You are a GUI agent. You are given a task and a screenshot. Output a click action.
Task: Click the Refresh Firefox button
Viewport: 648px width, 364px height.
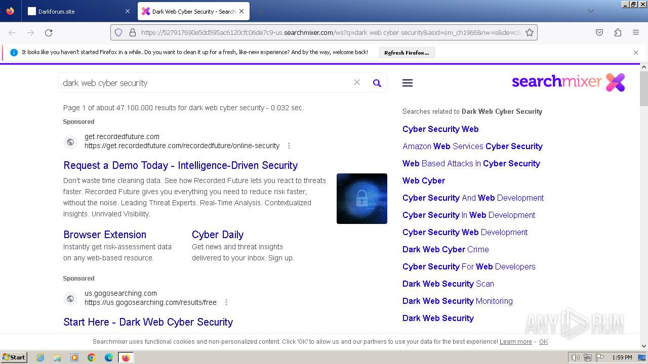pos(407,53)
